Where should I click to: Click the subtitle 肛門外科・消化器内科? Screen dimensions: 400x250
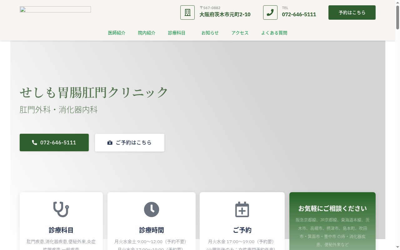pos(59,110)
